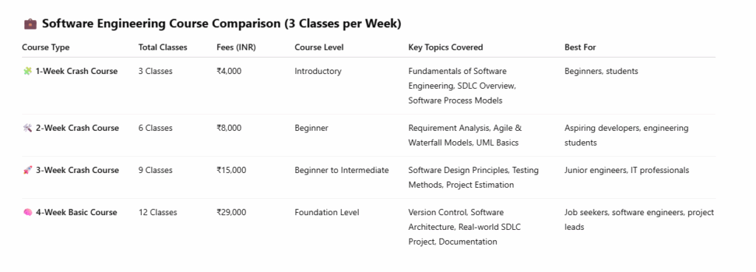The image size is (756, 272).
Task: Click the ₹8,000 fee cell
Action: tap(229, 129)
